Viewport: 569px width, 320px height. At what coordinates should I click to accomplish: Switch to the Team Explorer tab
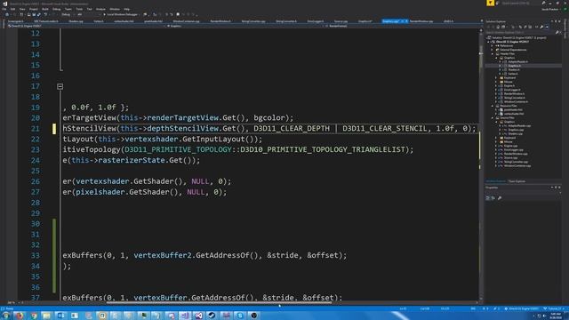[517, 181]
